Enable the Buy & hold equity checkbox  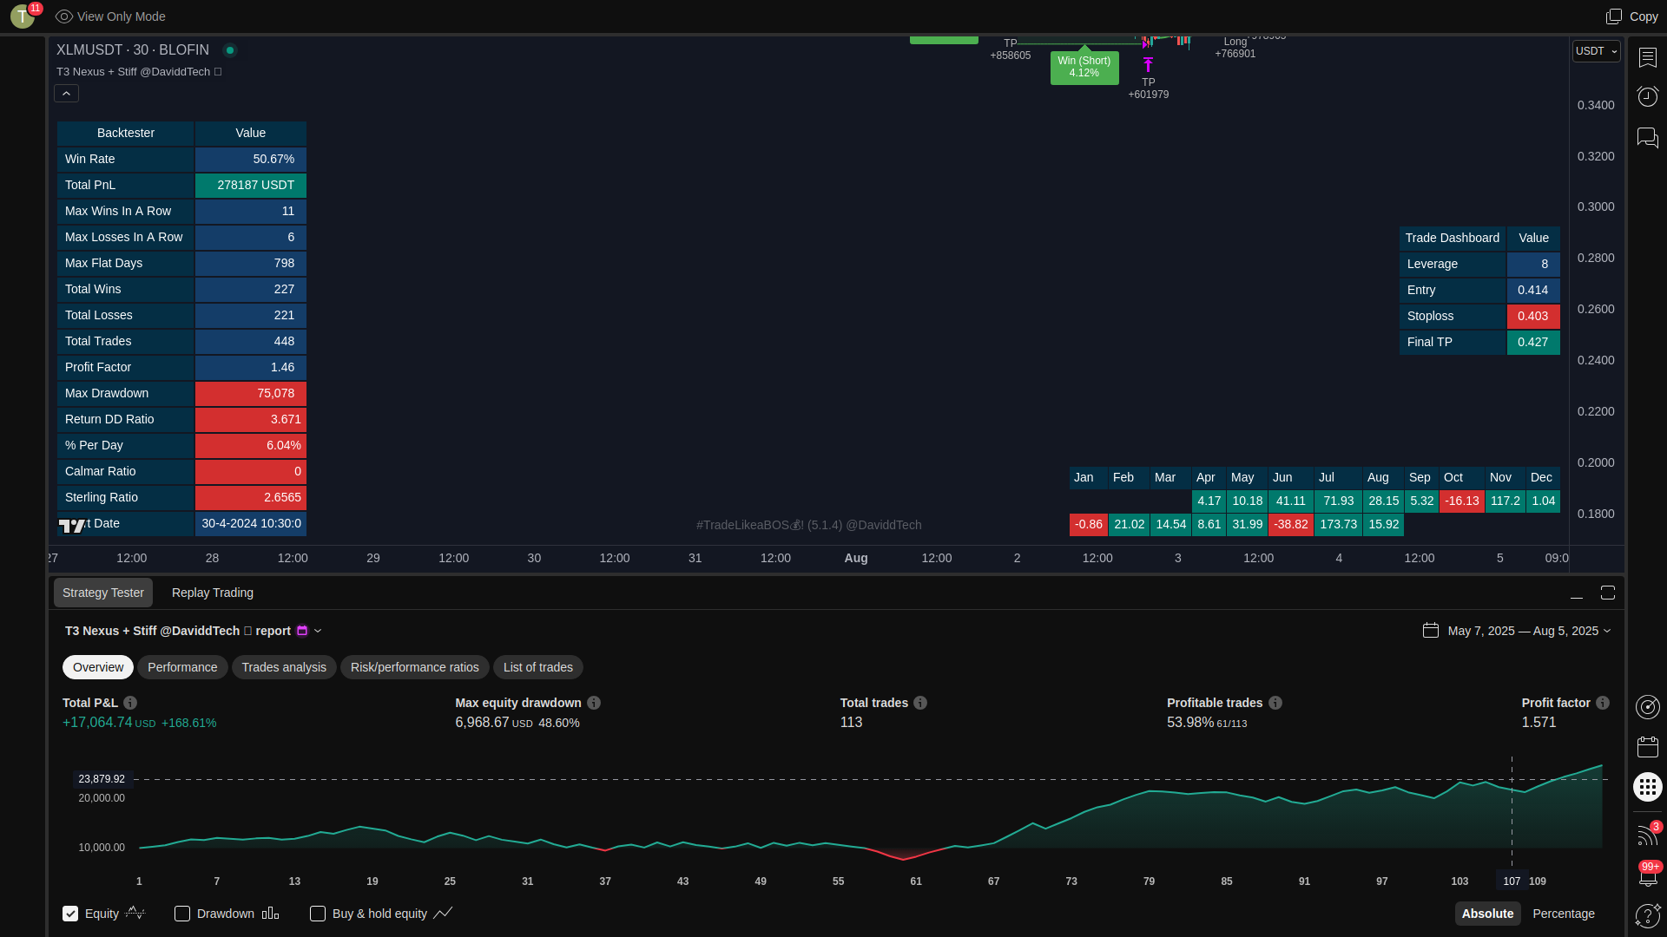click(318, 914)
